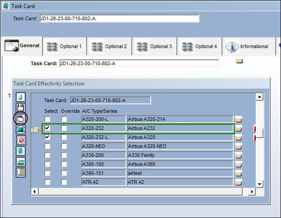Image resolution: width=281 pixels, height=218 pixels.
Task: Open the Optional 2 tab
Action: click(110, 46)
